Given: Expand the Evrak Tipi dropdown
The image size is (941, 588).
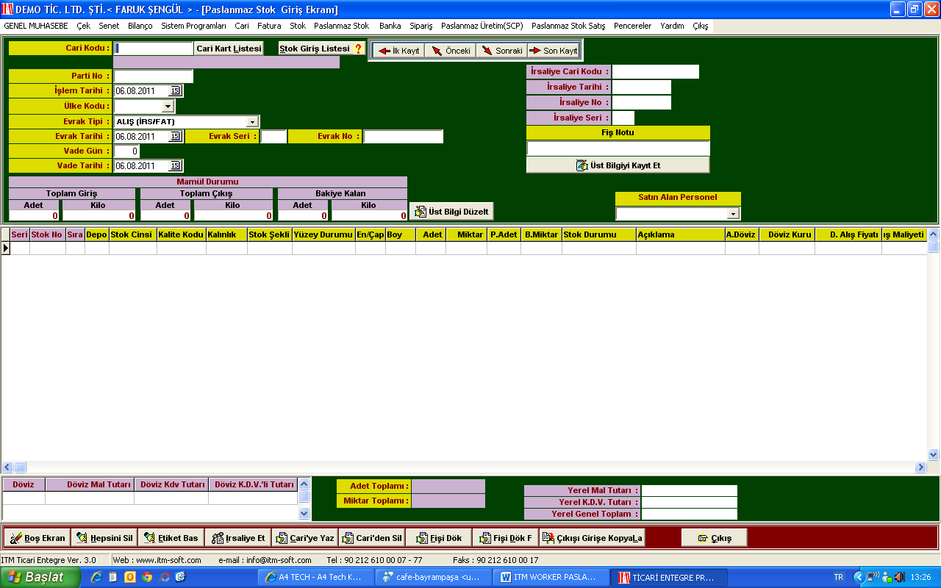Looking at the screenshot, I should click(252, 121).
